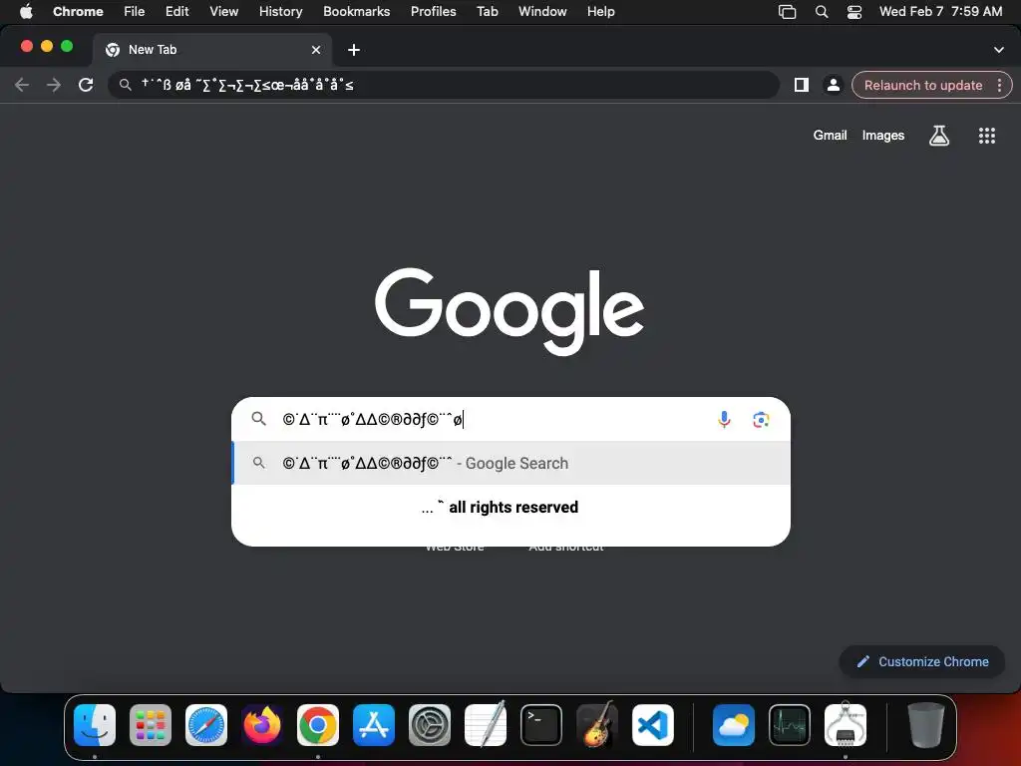This screenshot has width=1021, height=766.
Task: Open Spotlight search in menu bar
Action: [x=822, y=12]
